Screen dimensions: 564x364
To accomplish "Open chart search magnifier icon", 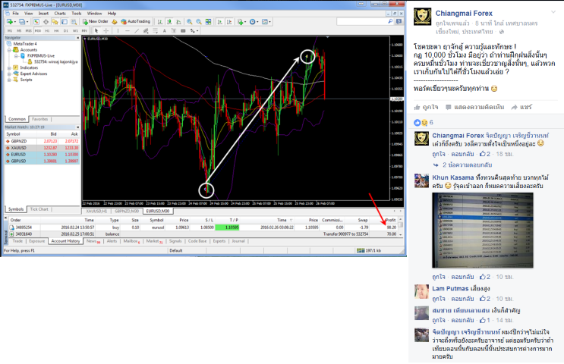I will [390, 21].
